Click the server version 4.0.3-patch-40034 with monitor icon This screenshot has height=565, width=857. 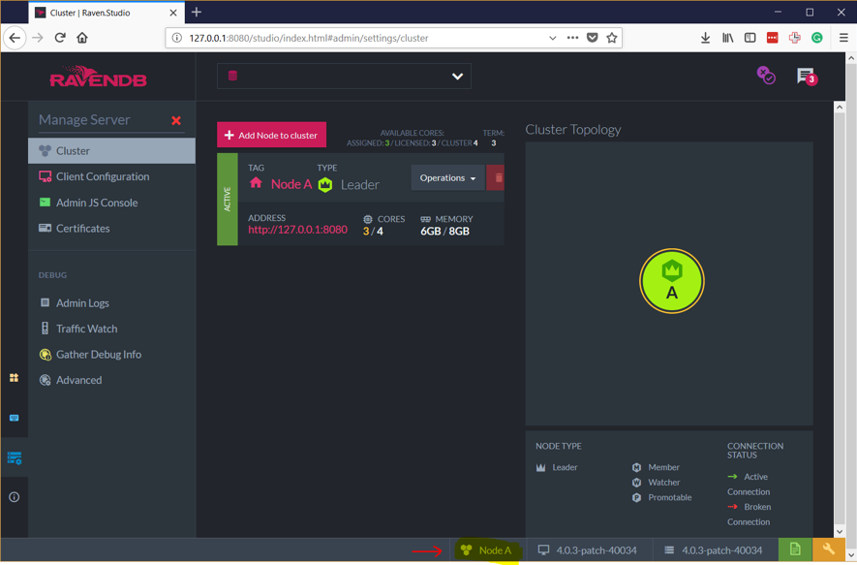coord(588,550)
